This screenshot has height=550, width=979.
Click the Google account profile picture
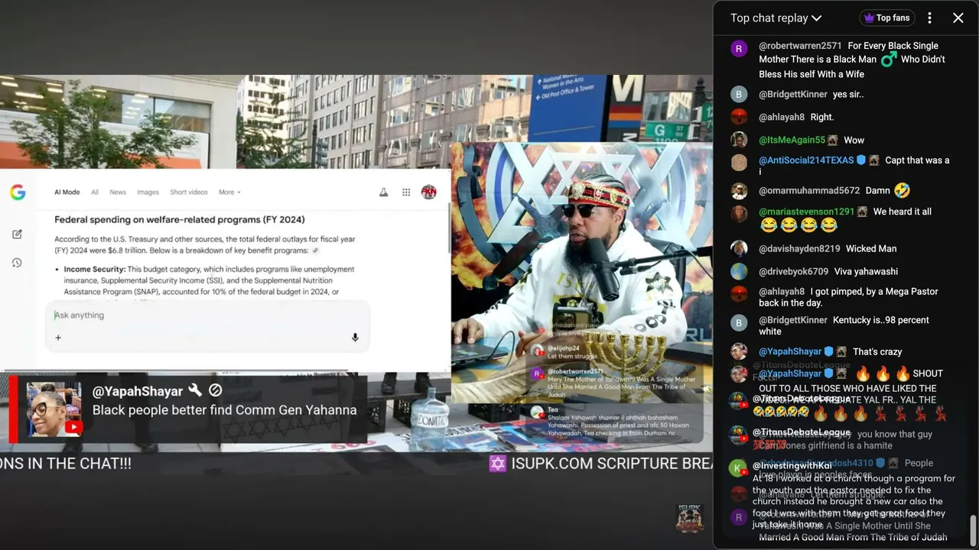429,192
